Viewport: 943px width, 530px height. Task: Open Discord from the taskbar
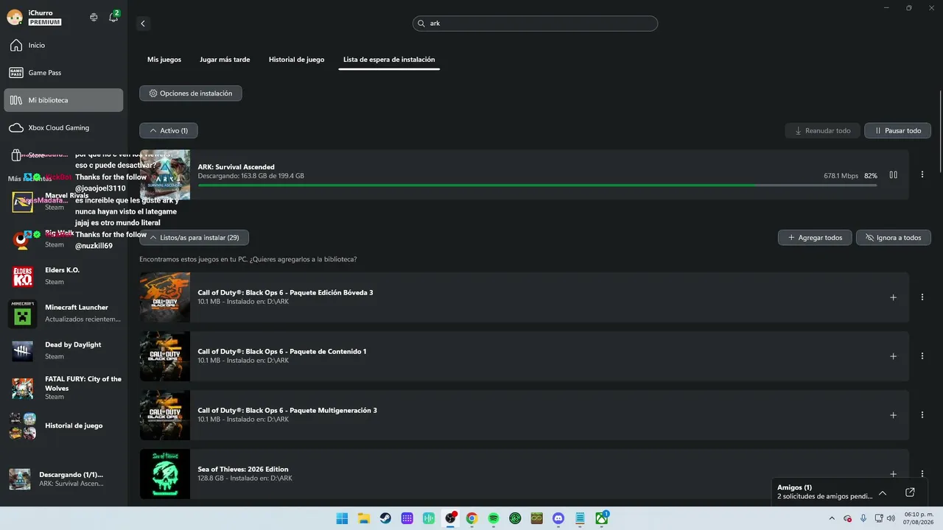tap(558, 518)
